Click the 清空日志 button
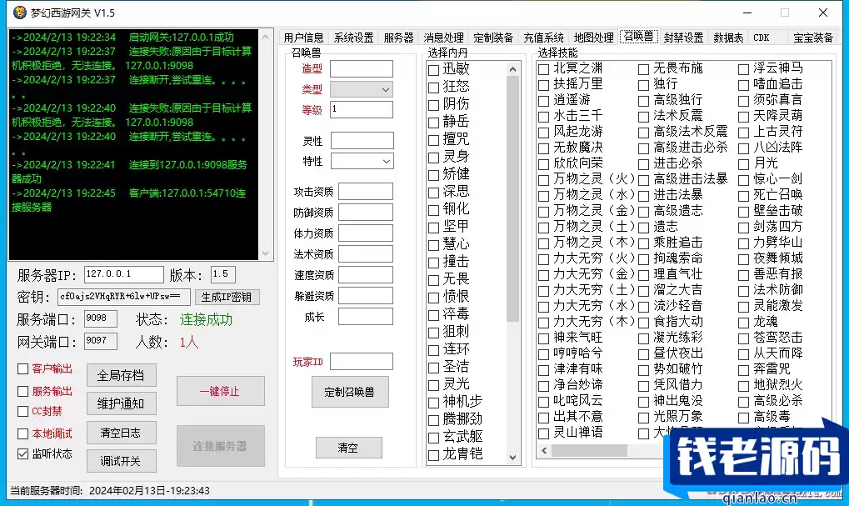 click(121, 433)
